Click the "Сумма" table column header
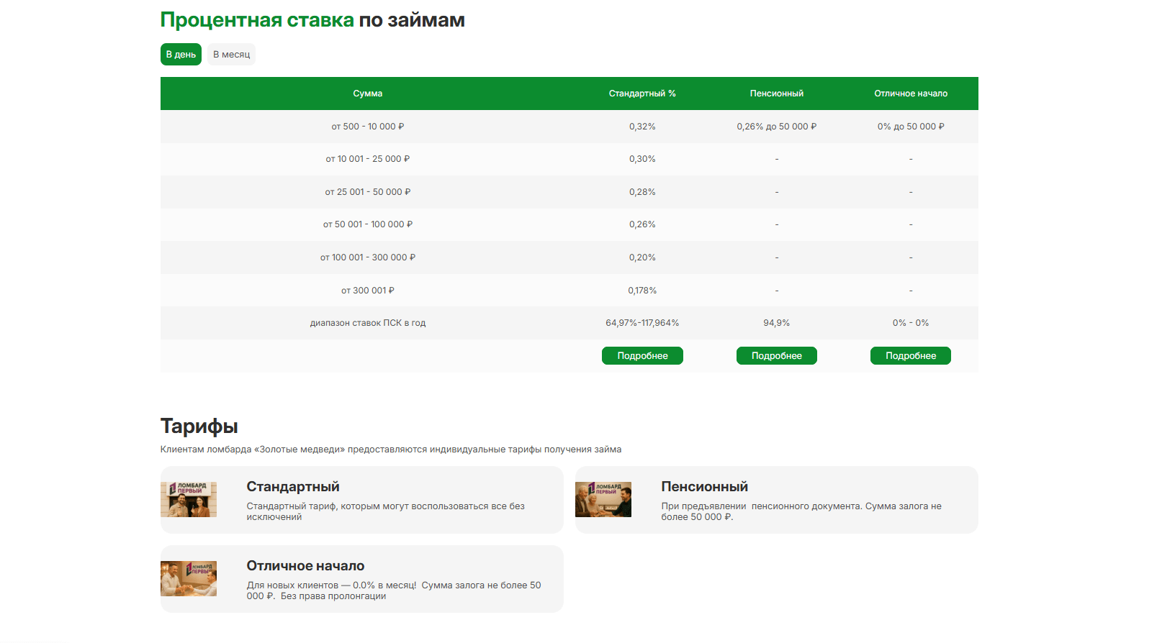1175x643 pixels. [367, 94]
